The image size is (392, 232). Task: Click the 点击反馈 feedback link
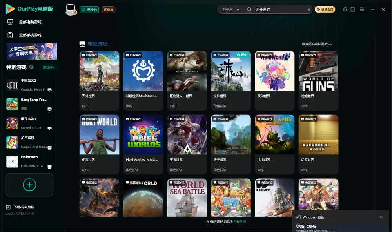pos(239,221)
